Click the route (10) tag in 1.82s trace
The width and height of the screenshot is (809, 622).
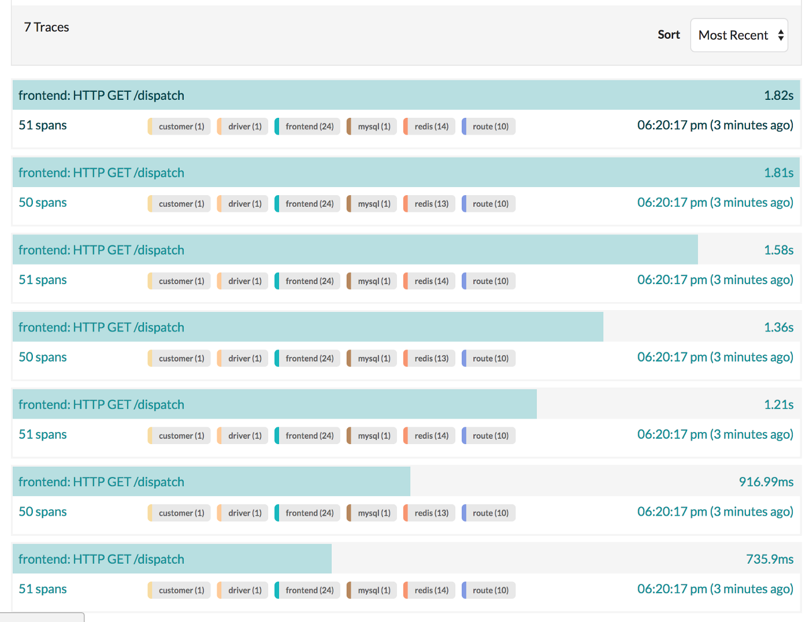(x=488, y=126)
